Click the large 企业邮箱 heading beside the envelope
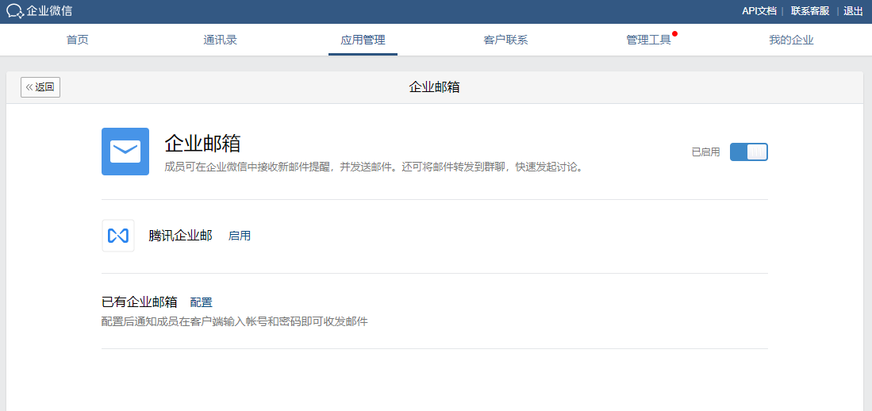This screenshot has width=872, height=411. [x=202, y=144]
